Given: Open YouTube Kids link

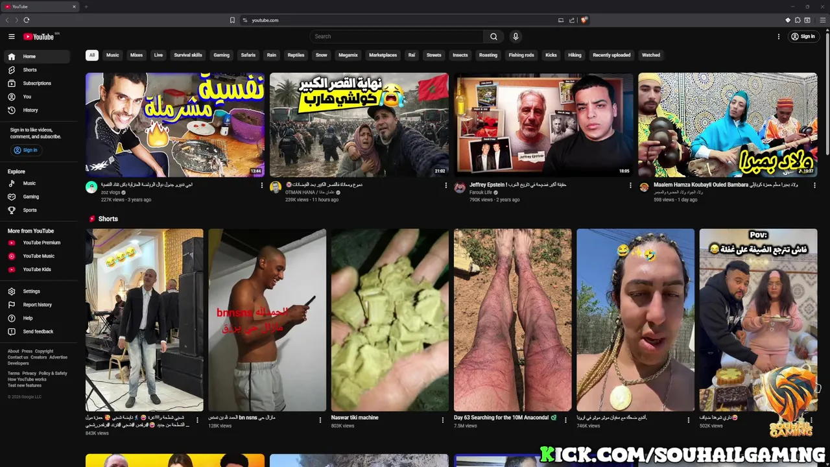Looking at the screenshot, I should 36,269.
